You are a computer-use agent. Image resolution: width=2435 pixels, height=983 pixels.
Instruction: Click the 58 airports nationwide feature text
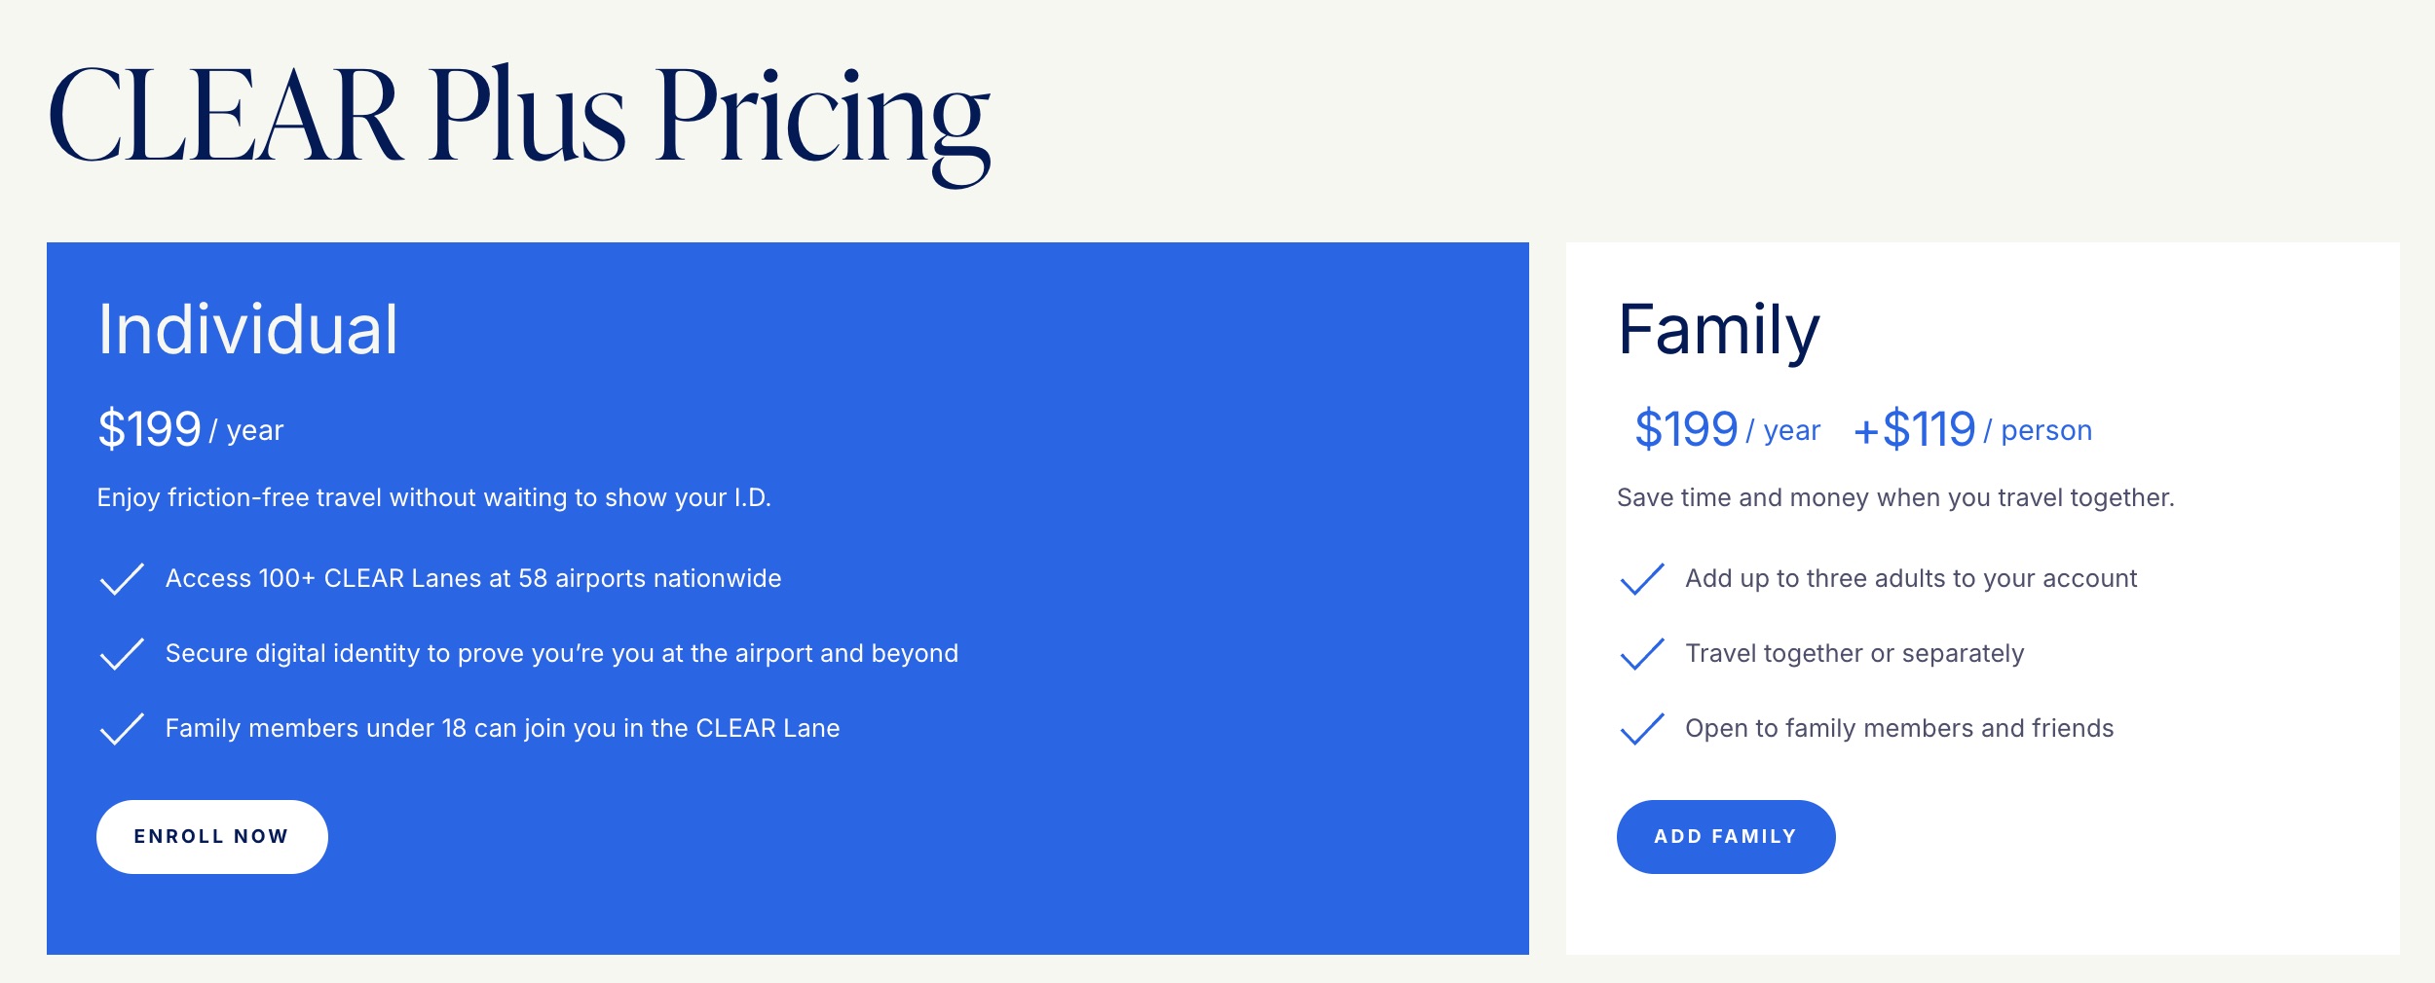pos(473,578)
